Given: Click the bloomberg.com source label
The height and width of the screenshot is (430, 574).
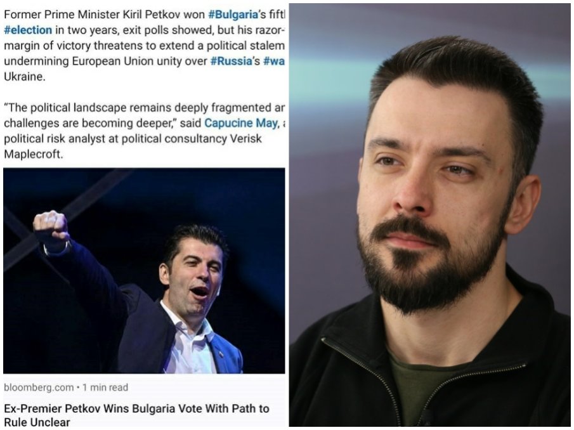Looking at the screenshot, I should pyautogui.click(x=39, y=387).
